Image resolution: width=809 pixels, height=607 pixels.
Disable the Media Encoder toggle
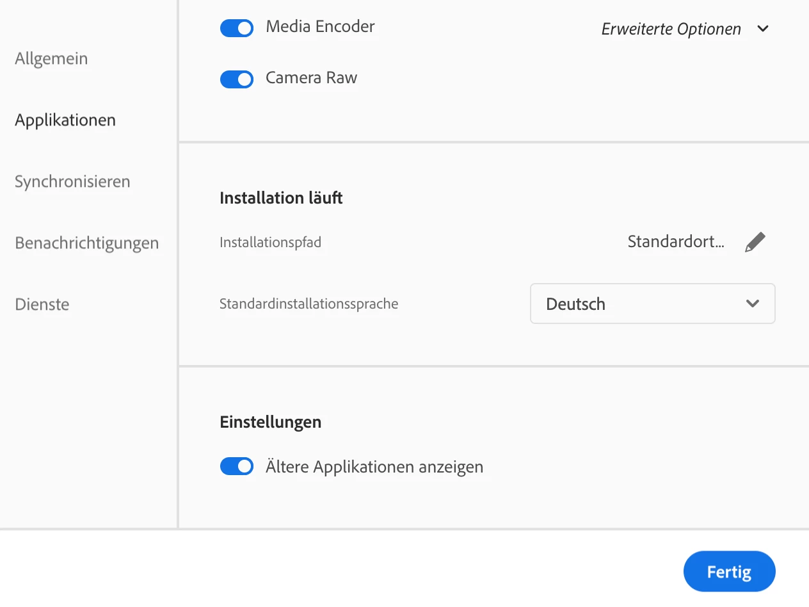pos(237,28)
